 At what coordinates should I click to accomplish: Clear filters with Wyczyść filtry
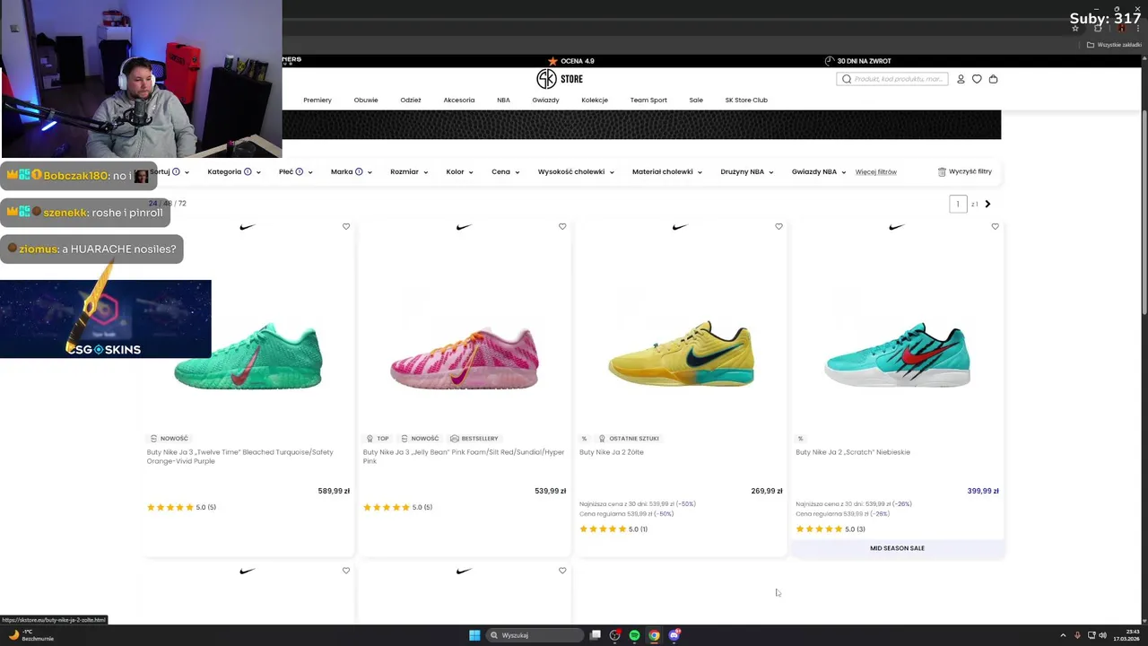(x=965, y=171)
